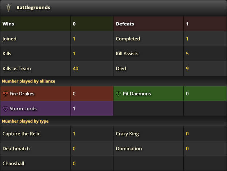Click the Battlegrounds sword banner icon
The width and height of the screenshot is (227, 171).
[8, 8]
